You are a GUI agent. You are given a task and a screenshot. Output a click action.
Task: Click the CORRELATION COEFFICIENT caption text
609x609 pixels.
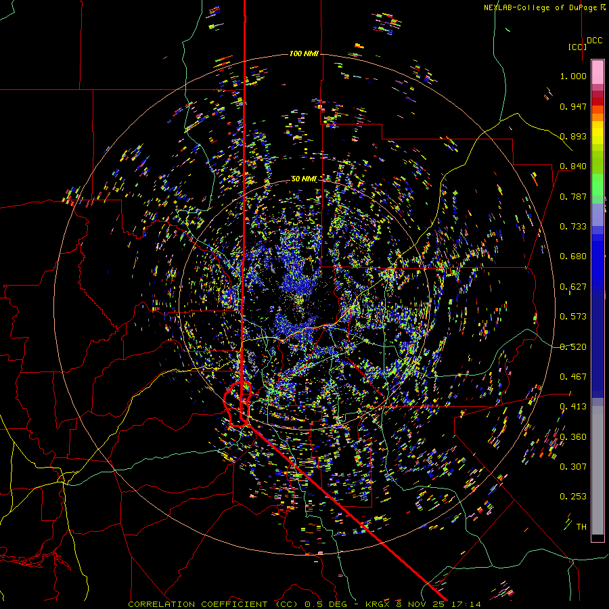click(198, 604)
